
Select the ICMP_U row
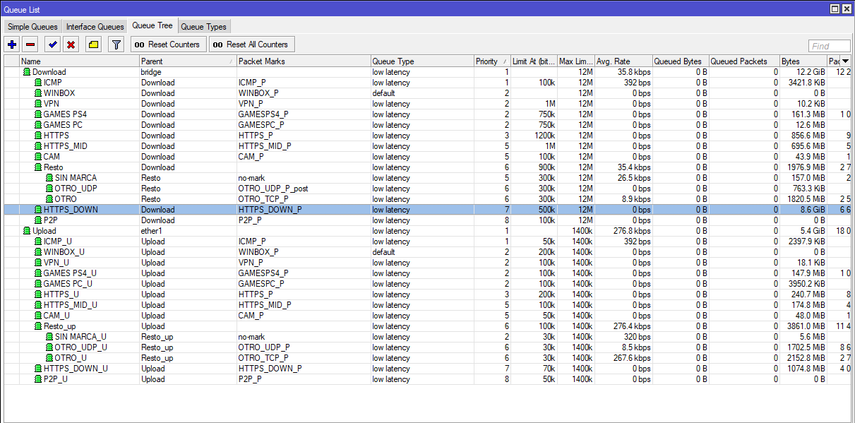(x=426, y=242)
